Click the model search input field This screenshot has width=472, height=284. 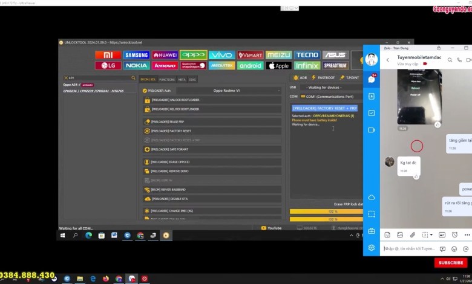(99, 78)
